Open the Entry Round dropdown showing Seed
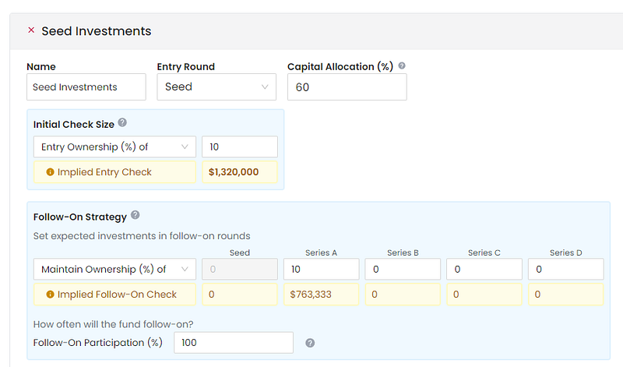Screen dimensions: 623x367 [x=216, y=86]
